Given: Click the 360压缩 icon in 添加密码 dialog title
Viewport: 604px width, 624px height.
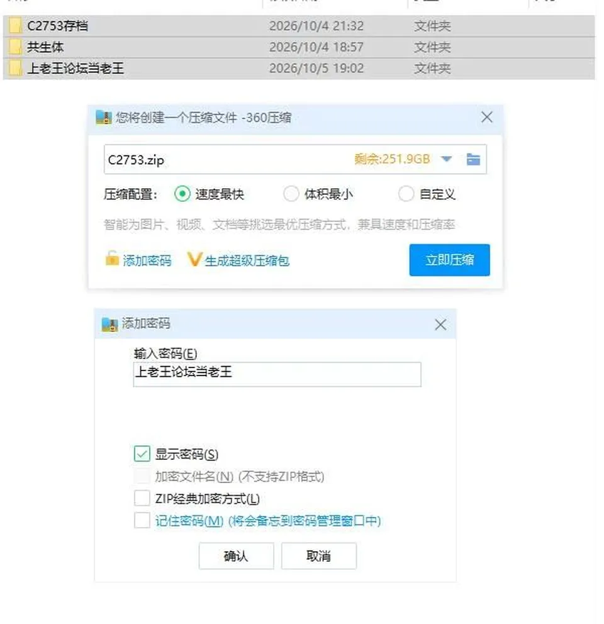Looking at the screenshot, I should coord(109,325).
